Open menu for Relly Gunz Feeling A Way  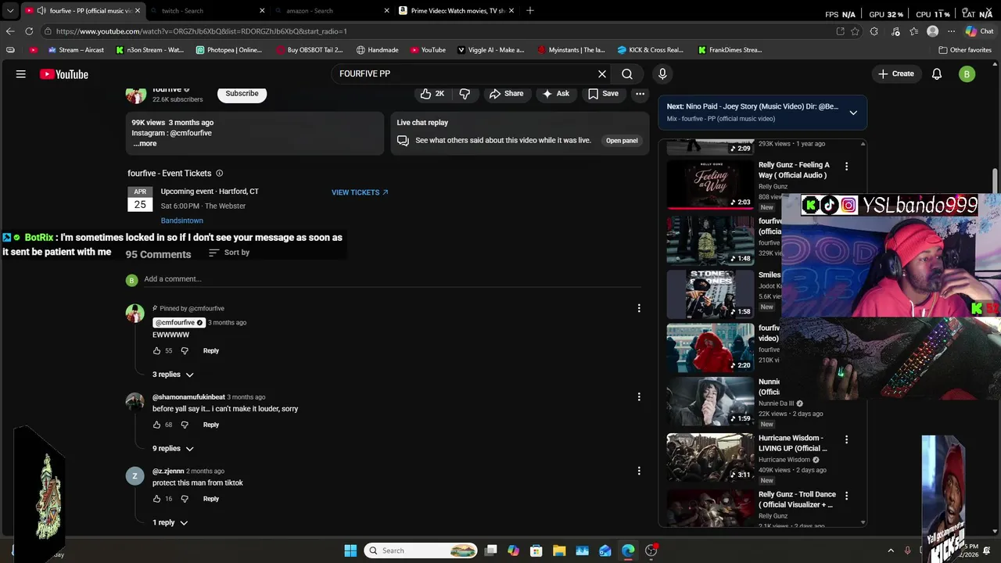click(x=846, y=166)
